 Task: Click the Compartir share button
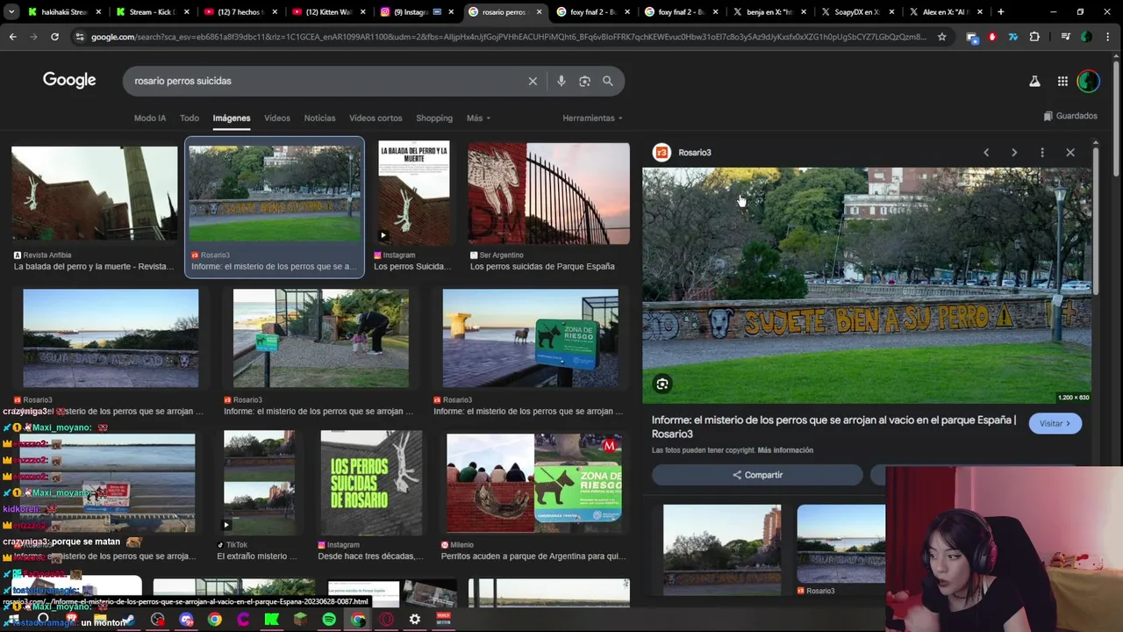[757, 475]
